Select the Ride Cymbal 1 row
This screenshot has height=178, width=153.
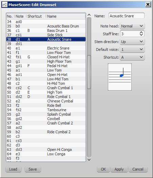point(46,97)
